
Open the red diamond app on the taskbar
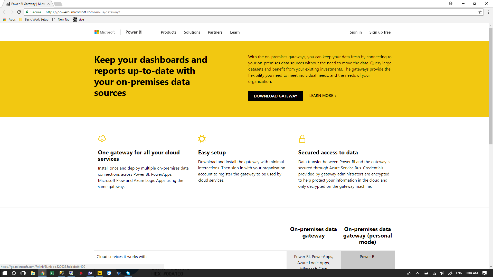pyautogui.click(x=81, y=273)
